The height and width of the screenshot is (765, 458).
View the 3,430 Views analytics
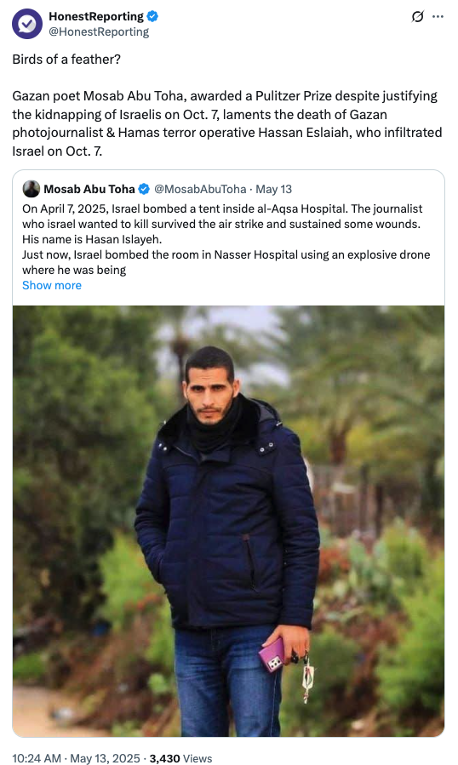point(180,758)
